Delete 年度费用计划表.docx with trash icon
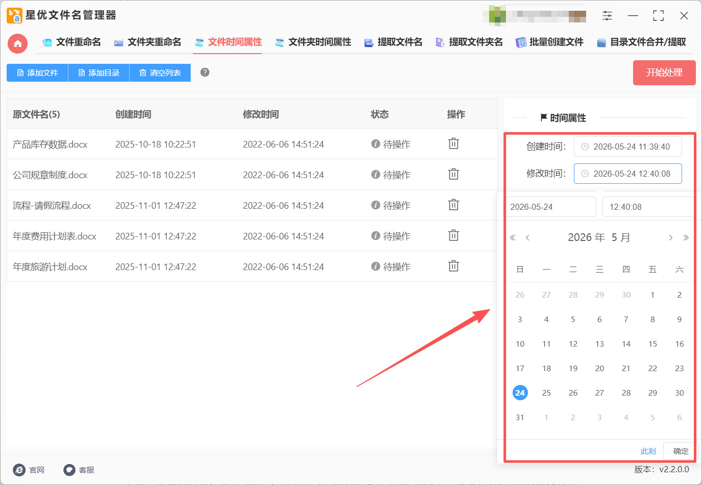This screenshot has width=702, height=485. (453, 235)
